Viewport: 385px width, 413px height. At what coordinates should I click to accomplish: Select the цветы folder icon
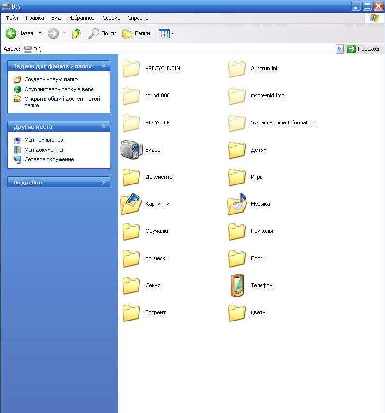click(237, 313)
